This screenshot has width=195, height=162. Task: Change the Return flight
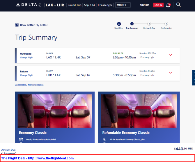click(x=26, y=75)
